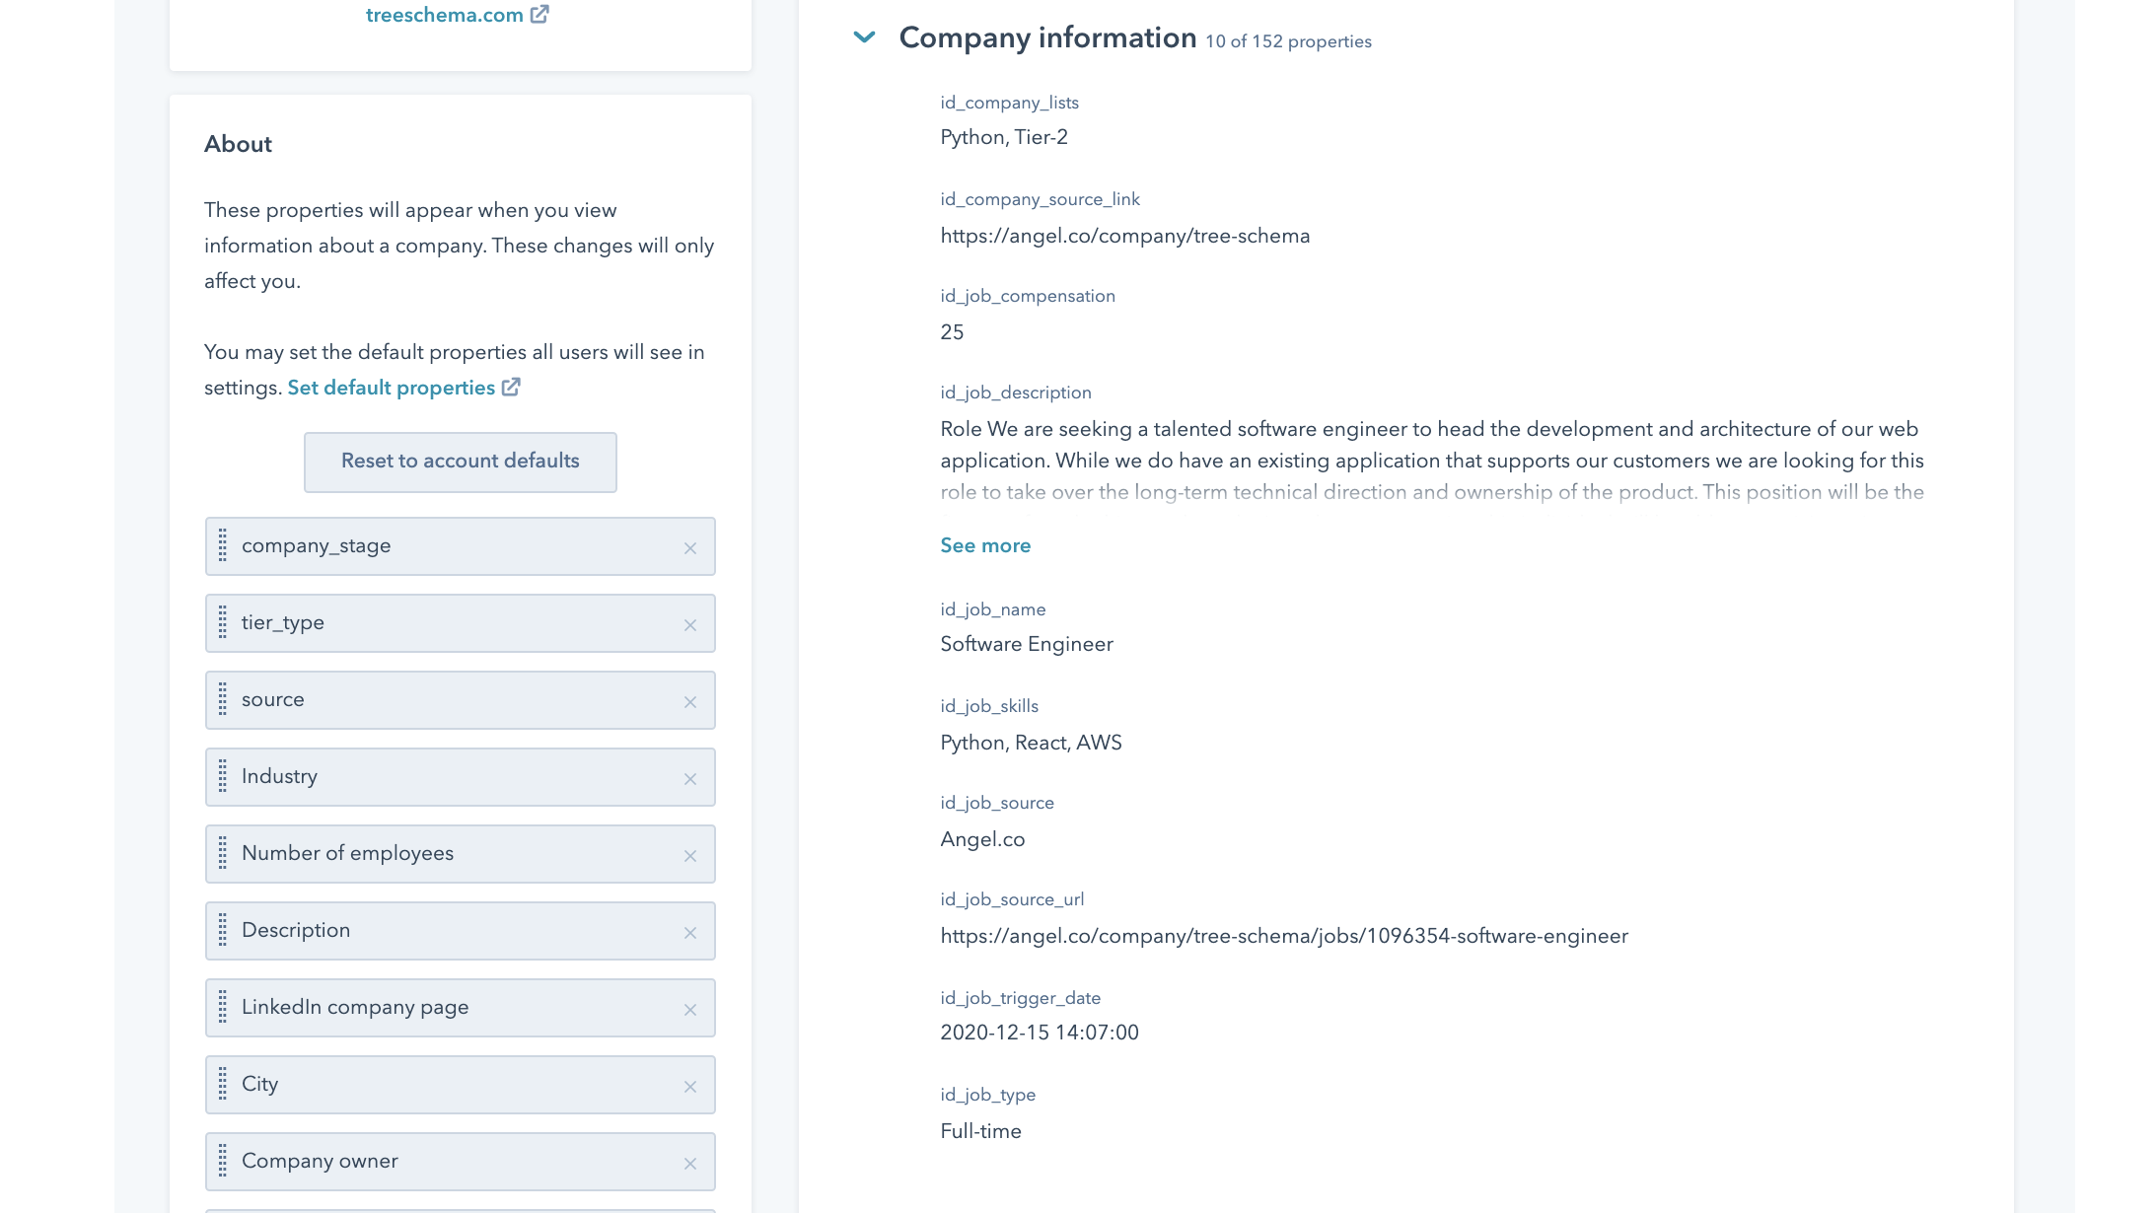Remove City from the property list

coord(690,1085)
